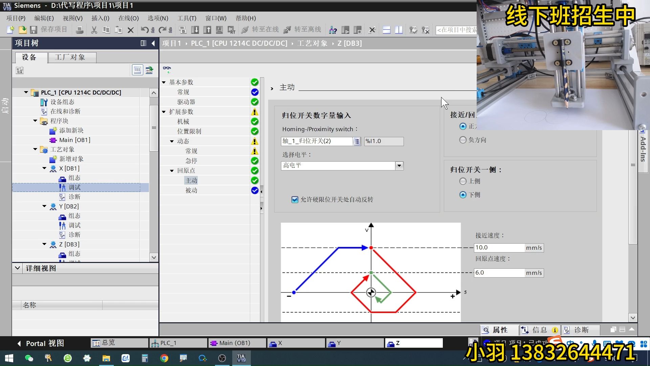This screenshot has height=366, width=650.
Task: Click the Print icon in the toolbar
Action: 80,30
